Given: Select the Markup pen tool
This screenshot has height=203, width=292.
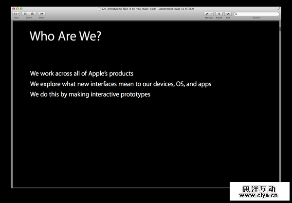Looking at the screenshot, I should [x=207, y=14].
